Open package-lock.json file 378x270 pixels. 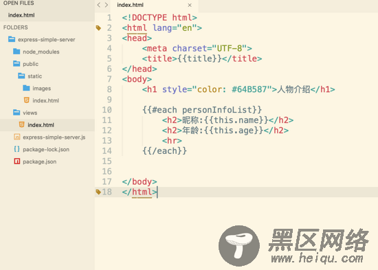point(46,150)
